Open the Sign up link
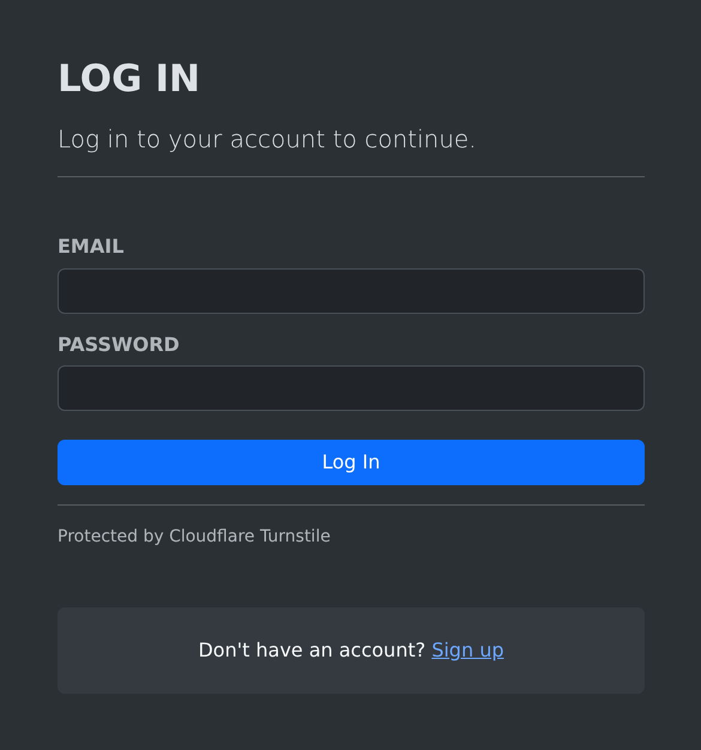Image resolution: width=701 pixels, height=750 pixels. 467,650
